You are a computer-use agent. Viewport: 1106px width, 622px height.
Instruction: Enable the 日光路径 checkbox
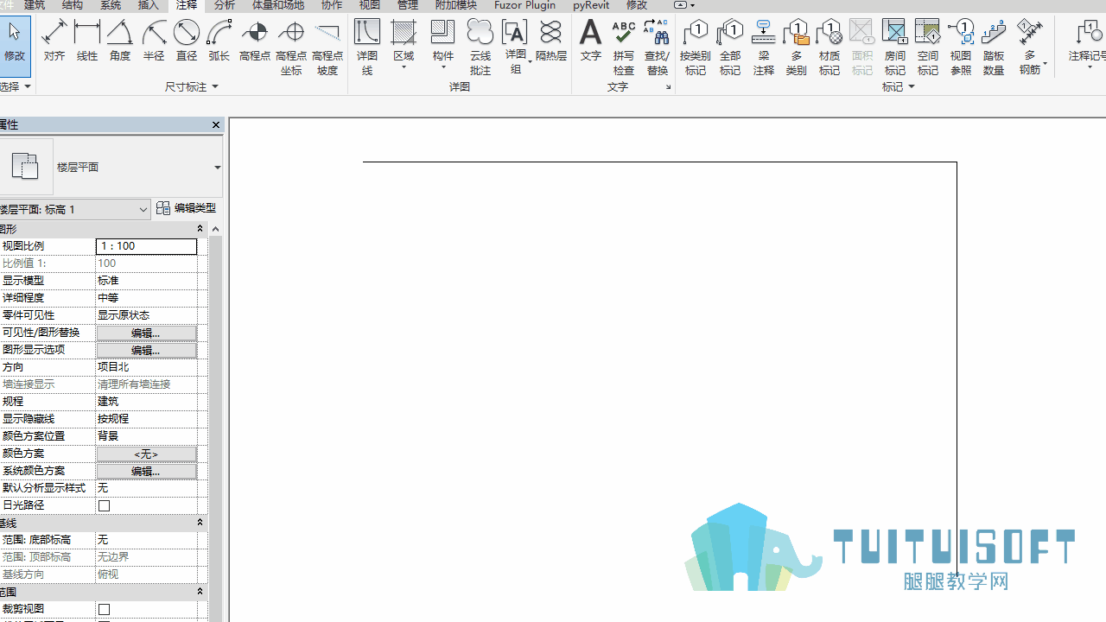pos(105,505)
